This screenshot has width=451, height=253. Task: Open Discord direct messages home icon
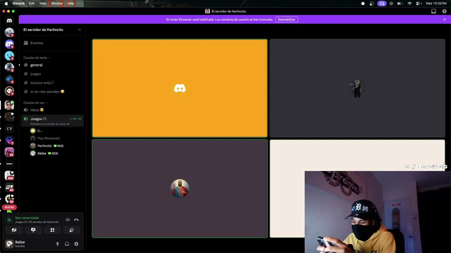click(x=9, y=21)
